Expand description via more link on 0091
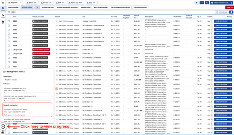234x135 pixels. (x=168, y=22)
